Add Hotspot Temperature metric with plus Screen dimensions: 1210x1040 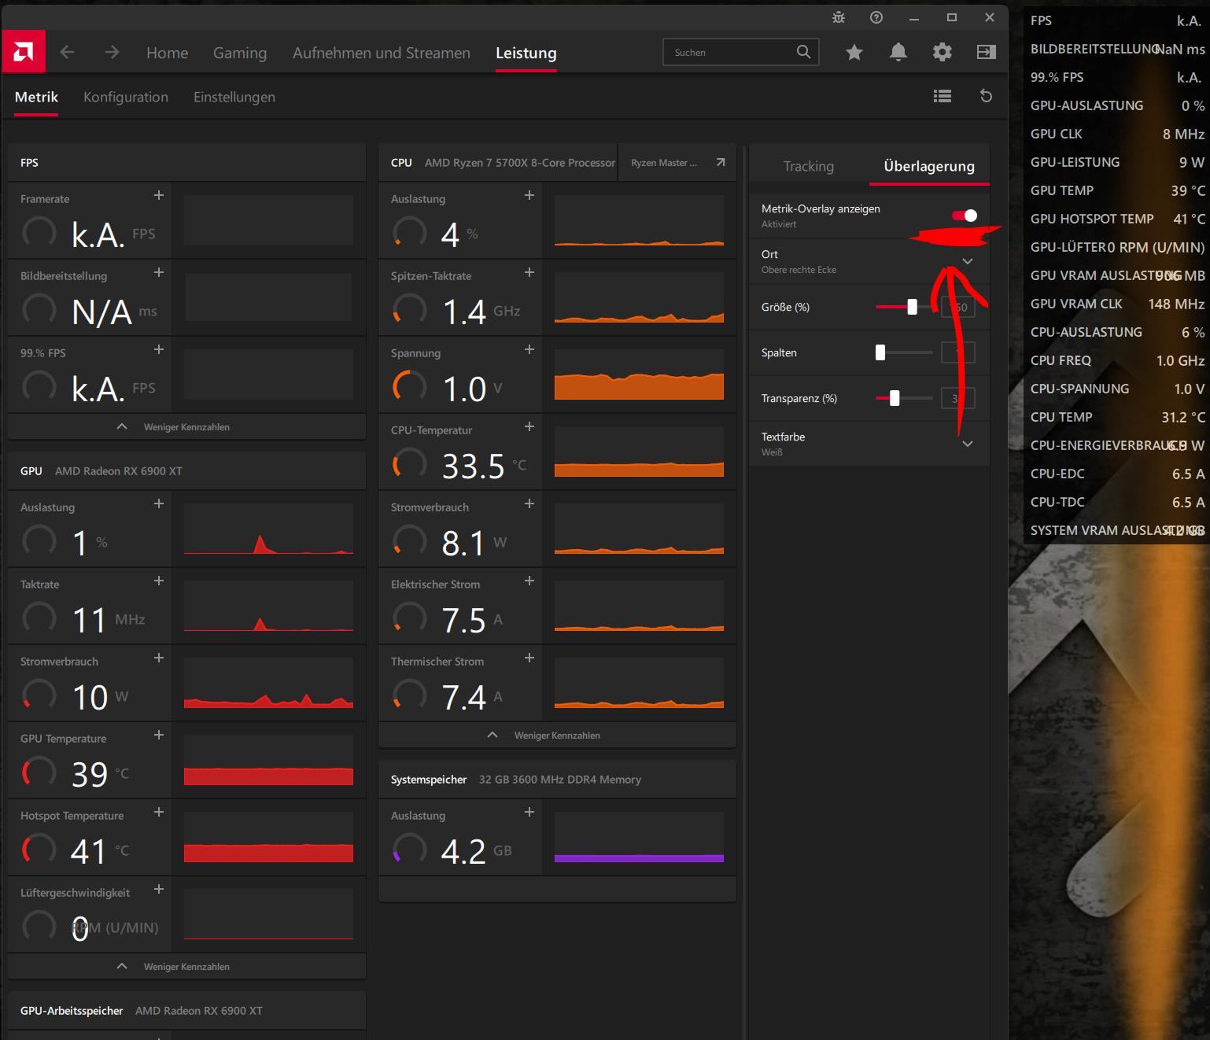click(159, 812)
